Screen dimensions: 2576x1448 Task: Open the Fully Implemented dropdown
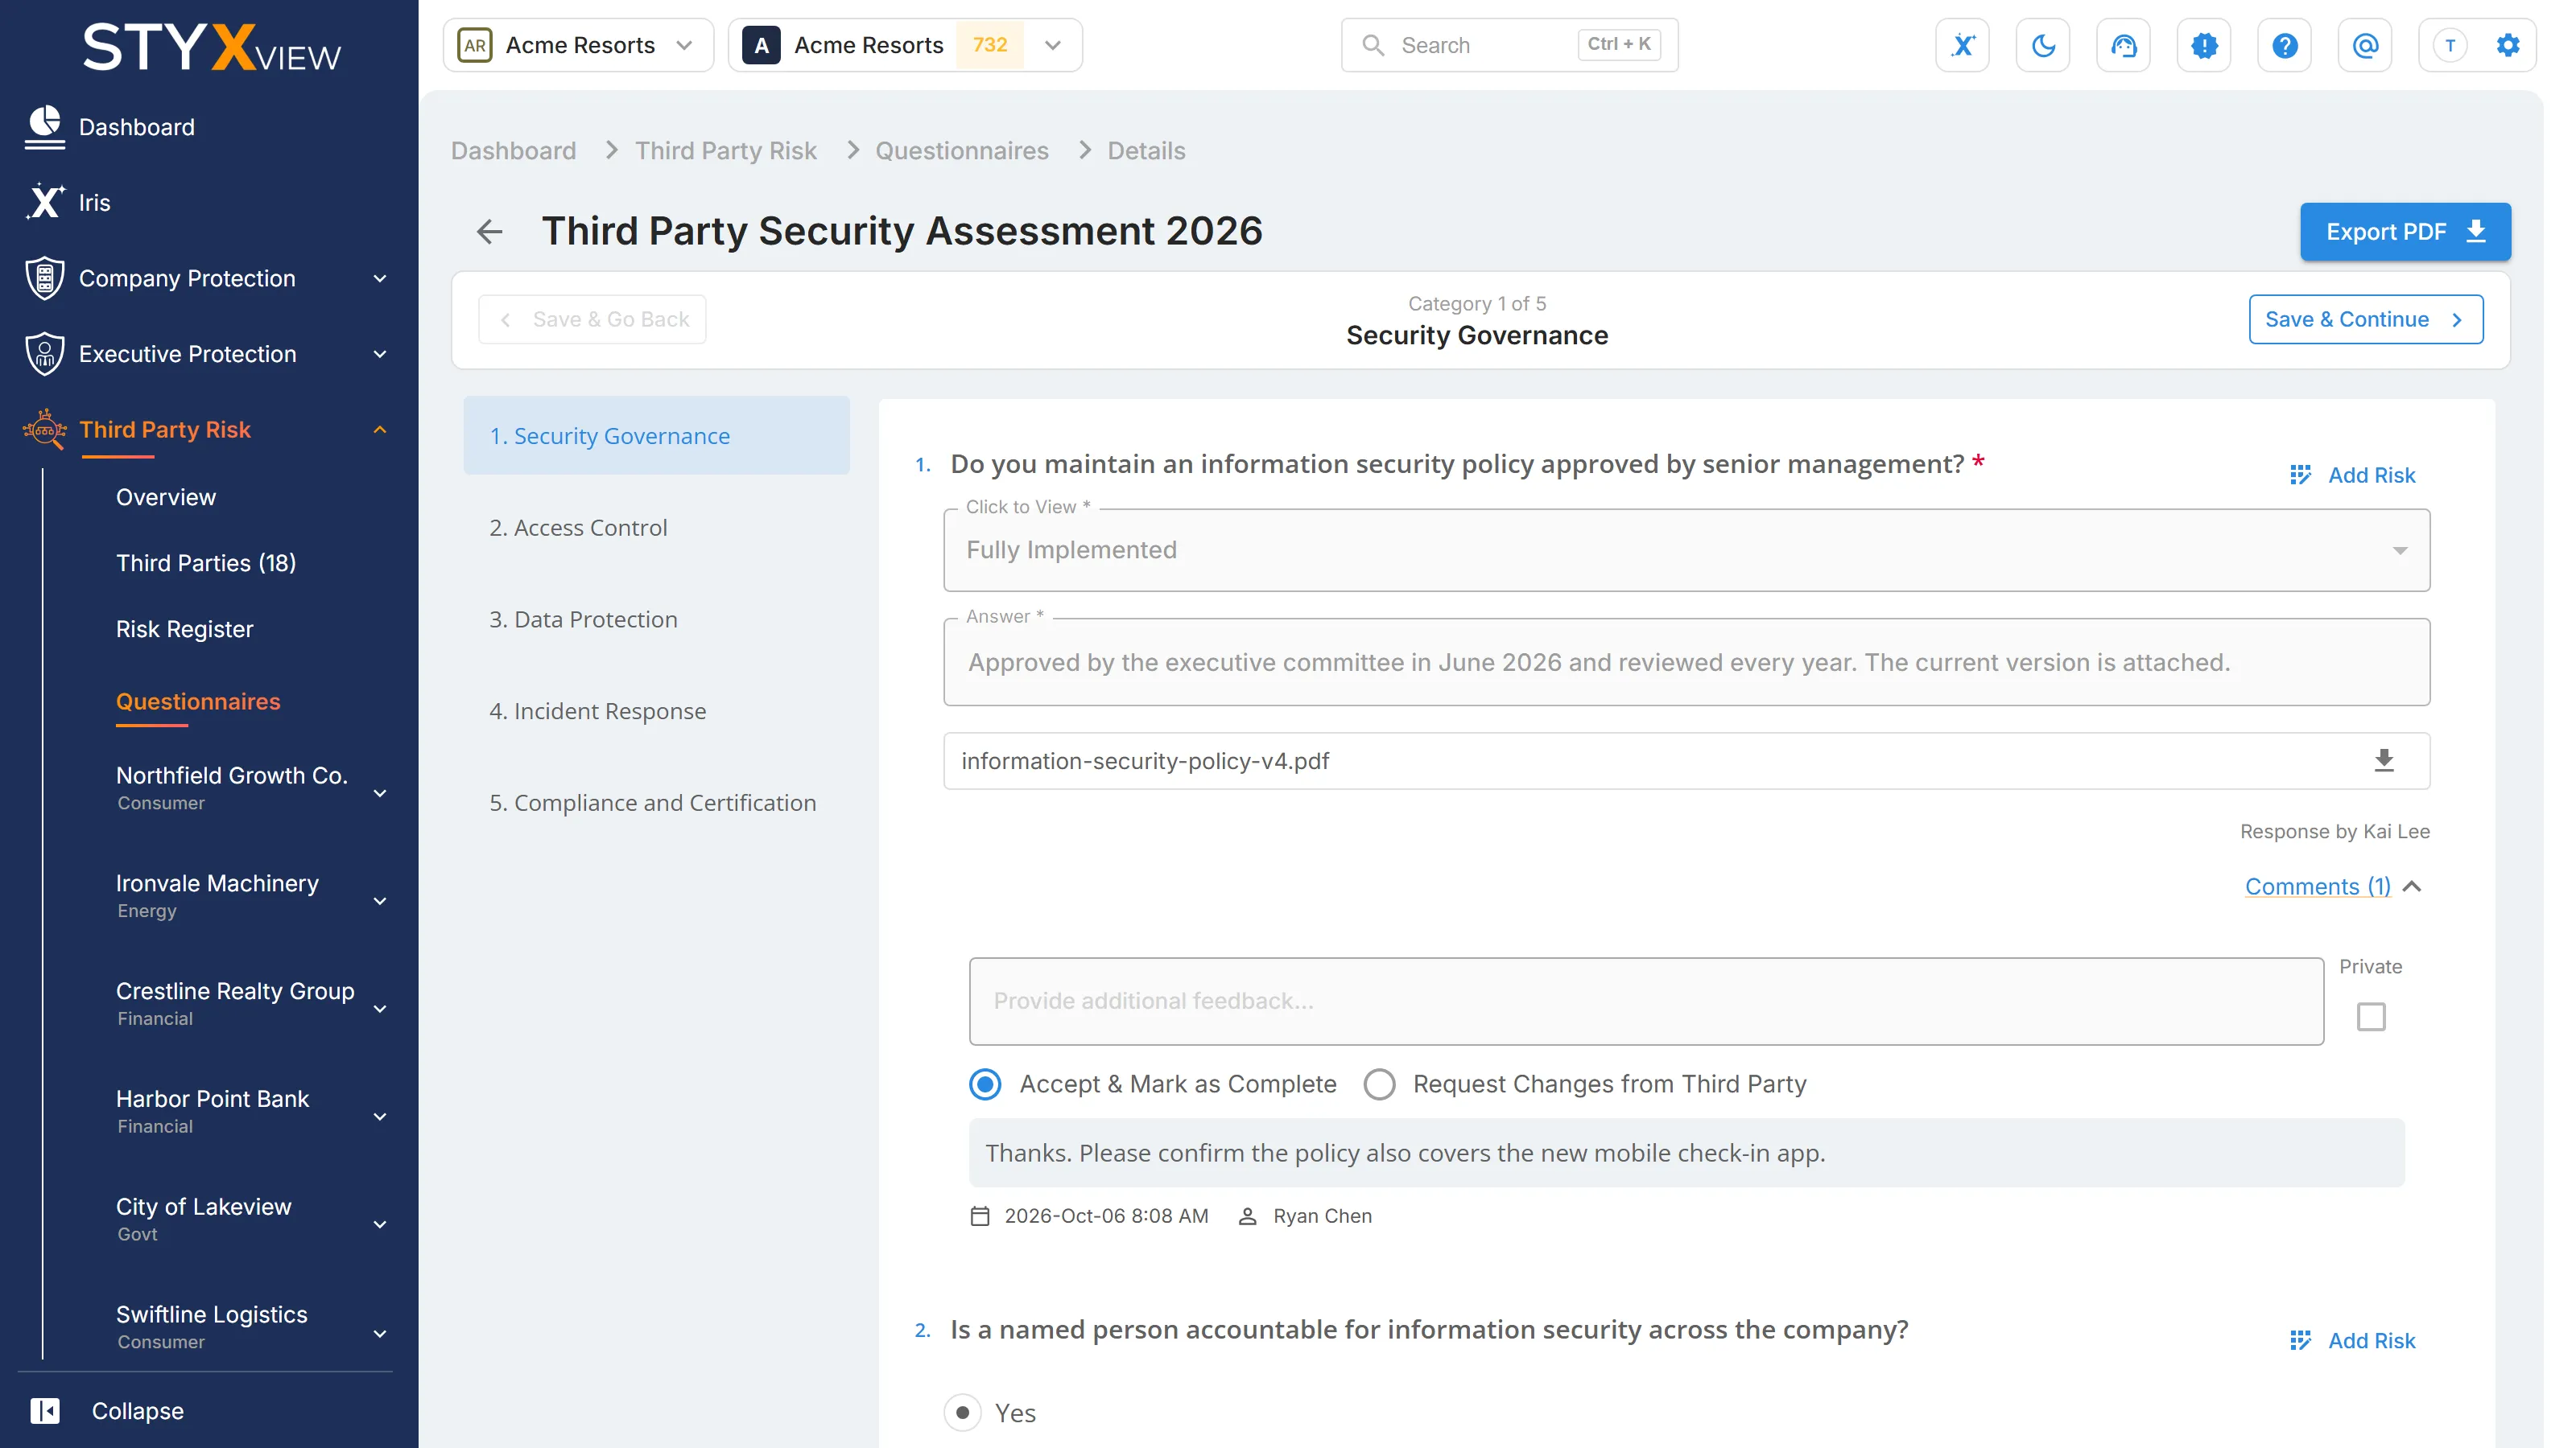1686,549
